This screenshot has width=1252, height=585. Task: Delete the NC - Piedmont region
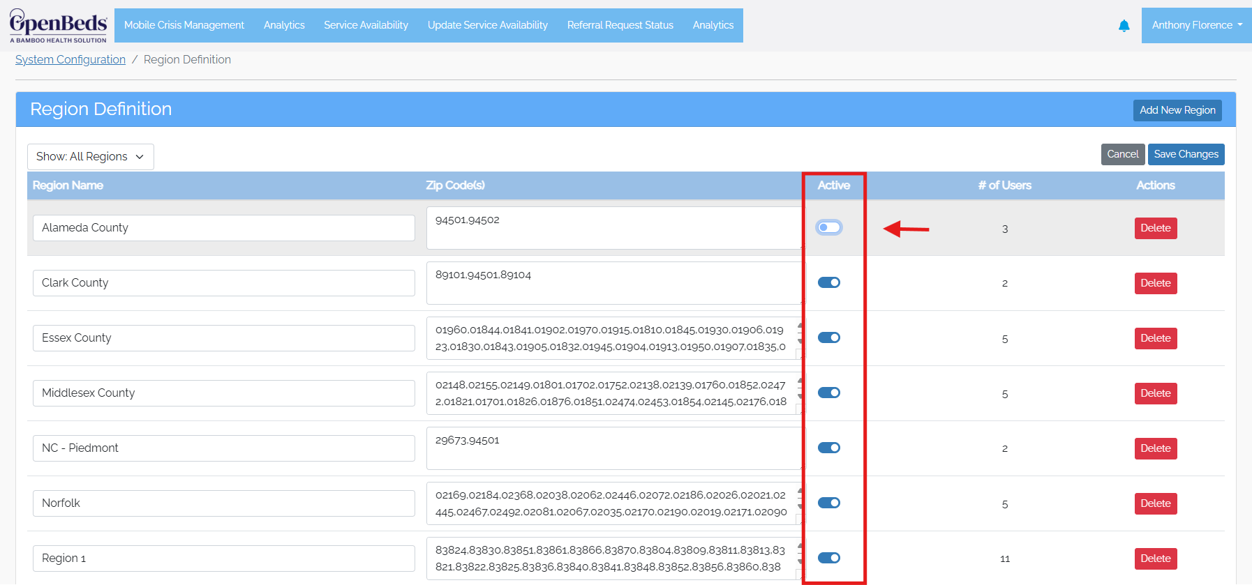click(x=1156, y=448)
